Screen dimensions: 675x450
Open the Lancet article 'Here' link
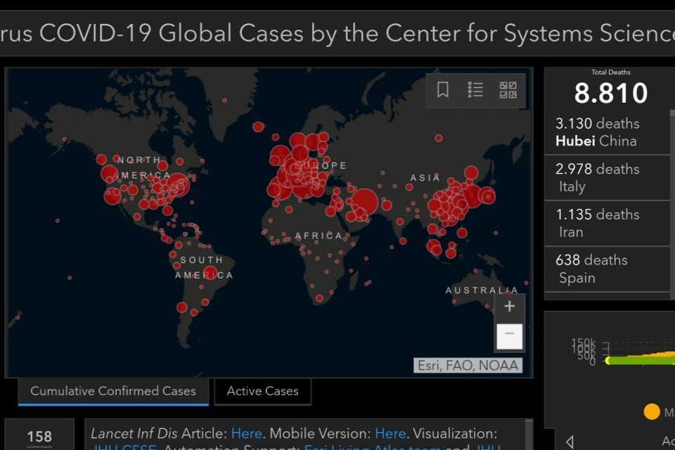coord(246,433)
